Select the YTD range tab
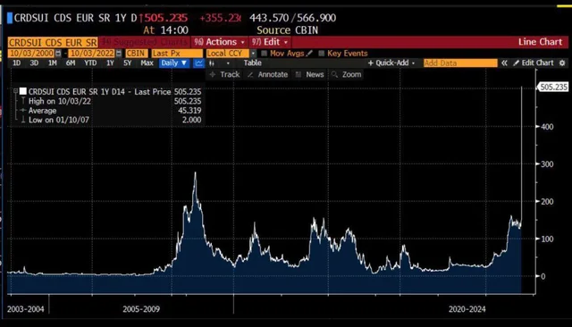572x327 pixels. point(90,63)
